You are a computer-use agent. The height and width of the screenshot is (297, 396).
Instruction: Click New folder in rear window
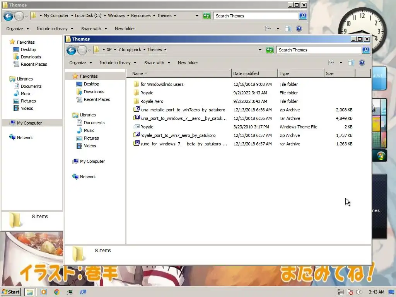[125, 29]
